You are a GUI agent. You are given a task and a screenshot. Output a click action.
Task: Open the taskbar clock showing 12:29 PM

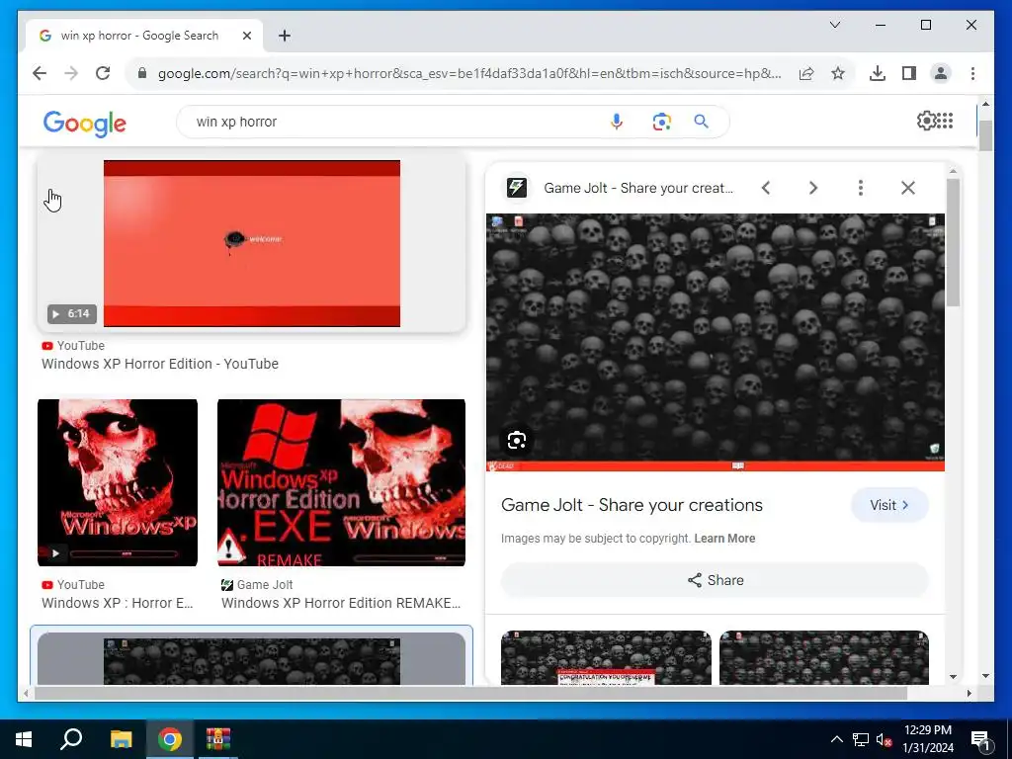pyautogui.click(x=927, y=739)
